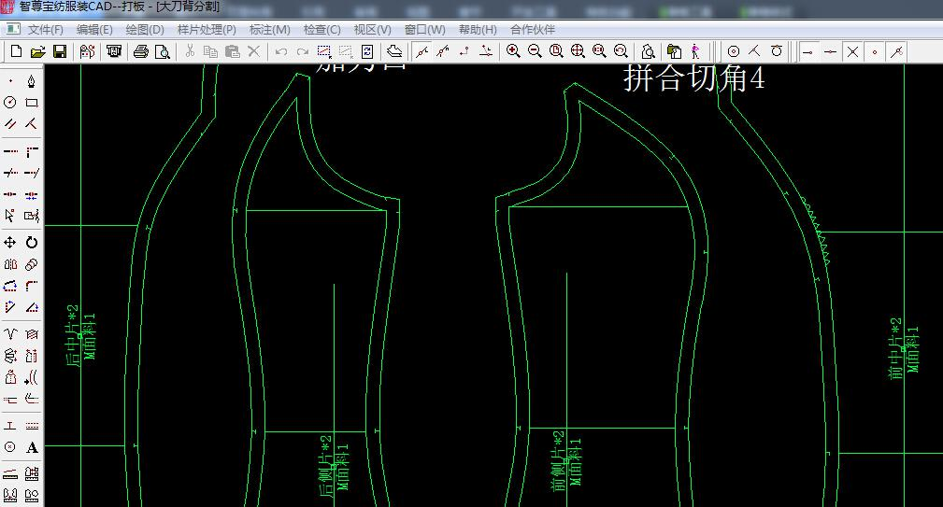Open the 编辑(E) menu
This screenshot has height=507, width=943.
pos(94,30)
